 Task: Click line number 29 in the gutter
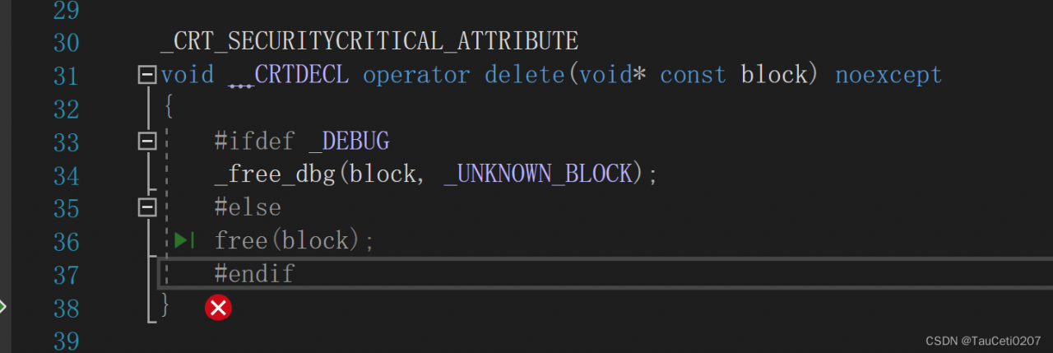[65, 10]
